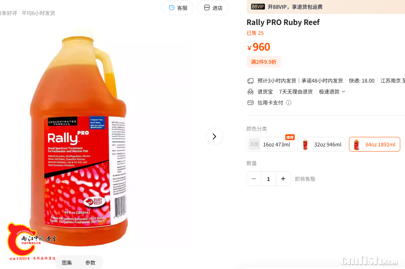This screenshot has height=269, width=405.
Task: Increase quantity with the plus button
Action: click(x=283, y=179)
